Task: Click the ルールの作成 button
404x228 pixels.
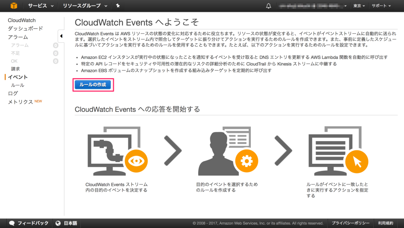Action: (93, 85)
